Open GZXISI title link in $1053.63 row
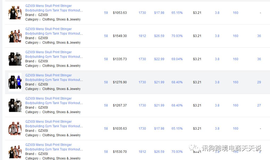 coord(54,8)
